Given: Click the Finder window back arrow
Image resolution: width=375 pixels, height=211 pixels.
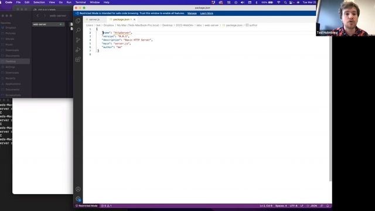Looking at the screenshot, I should point(37,16).
